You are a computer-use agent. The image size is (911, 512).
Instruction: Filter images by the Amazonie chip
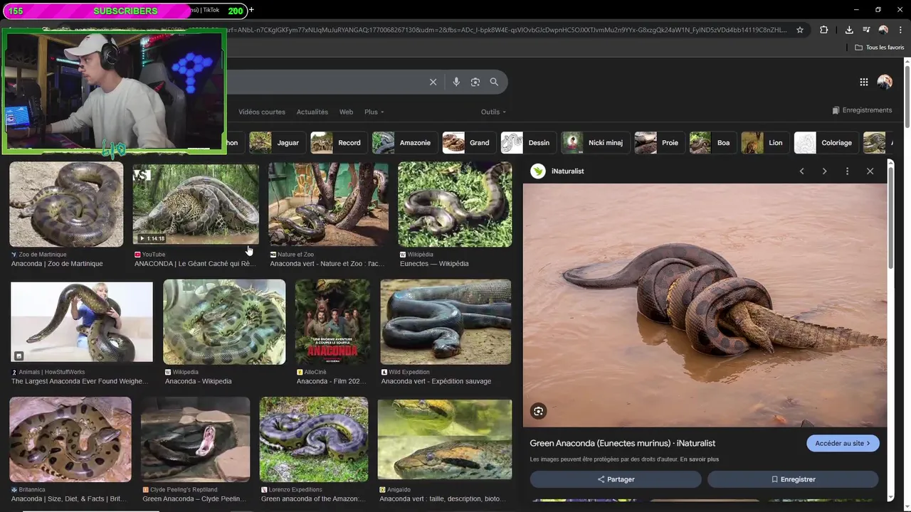click(x=404, y=143)
